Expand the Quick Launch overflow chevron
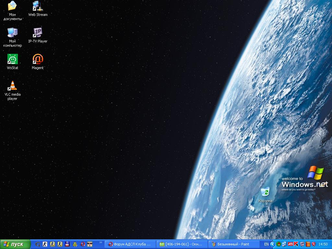This screenshot has height=249, width=332. click(x=101, y=243)
